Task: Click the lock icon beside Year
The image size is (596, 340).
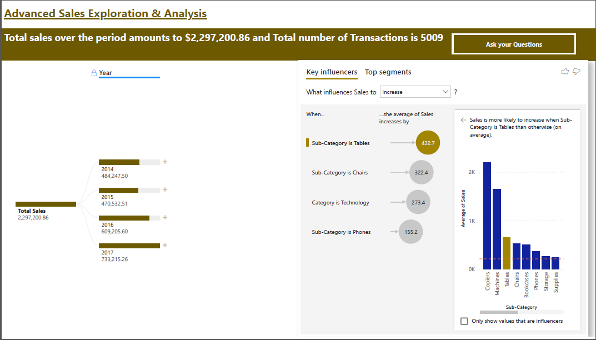Action: pyautogui.click(x=93, y=72)
